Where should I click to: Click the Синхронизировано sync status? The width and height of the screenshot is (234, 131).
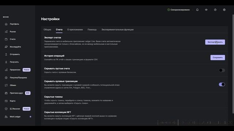(x=178, y=10)
